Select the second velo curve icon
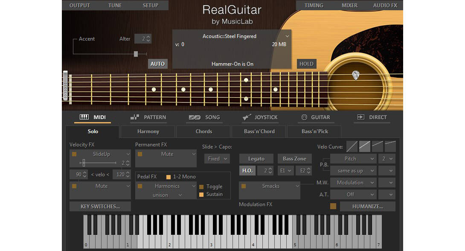The width and height of the screenshot is (465, 251). point(364,146)
